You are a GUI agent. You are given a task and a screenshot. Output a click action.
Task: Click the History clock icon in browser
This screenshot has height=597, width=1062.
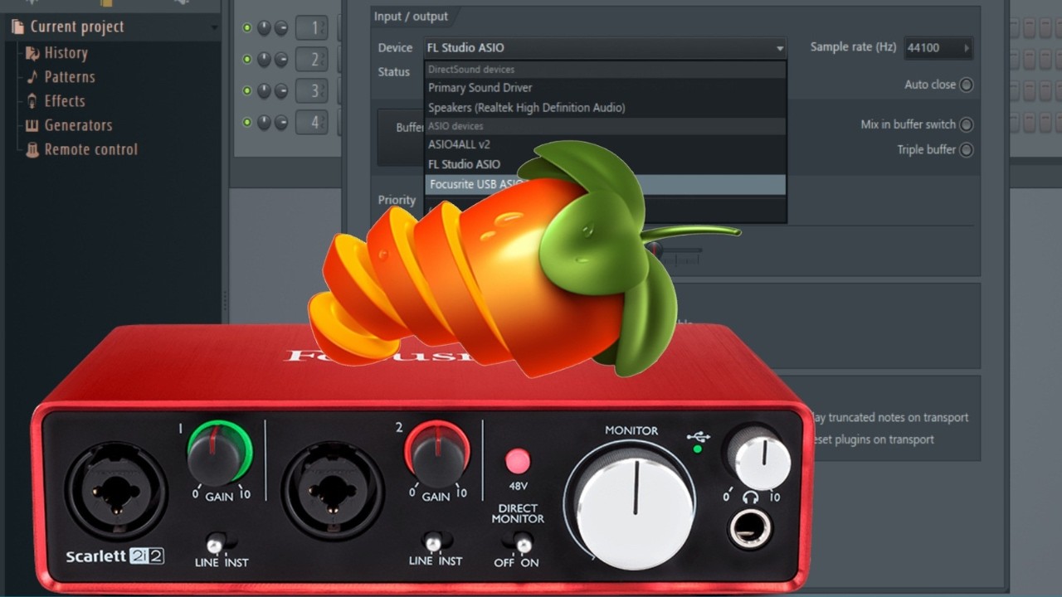pos(32,53)
